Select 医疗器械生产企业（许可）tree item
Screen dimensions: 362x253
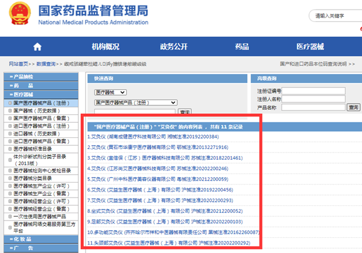click(x=41, y=186)
